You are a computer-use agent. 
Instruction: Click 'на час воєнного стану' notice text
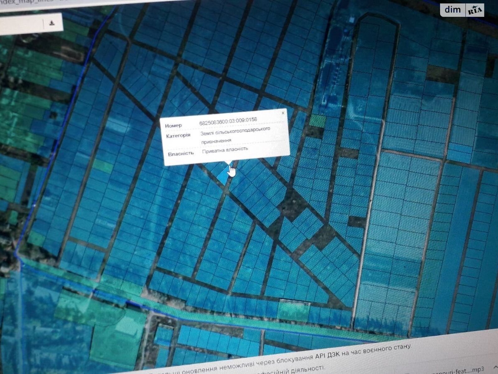(377, 350)
